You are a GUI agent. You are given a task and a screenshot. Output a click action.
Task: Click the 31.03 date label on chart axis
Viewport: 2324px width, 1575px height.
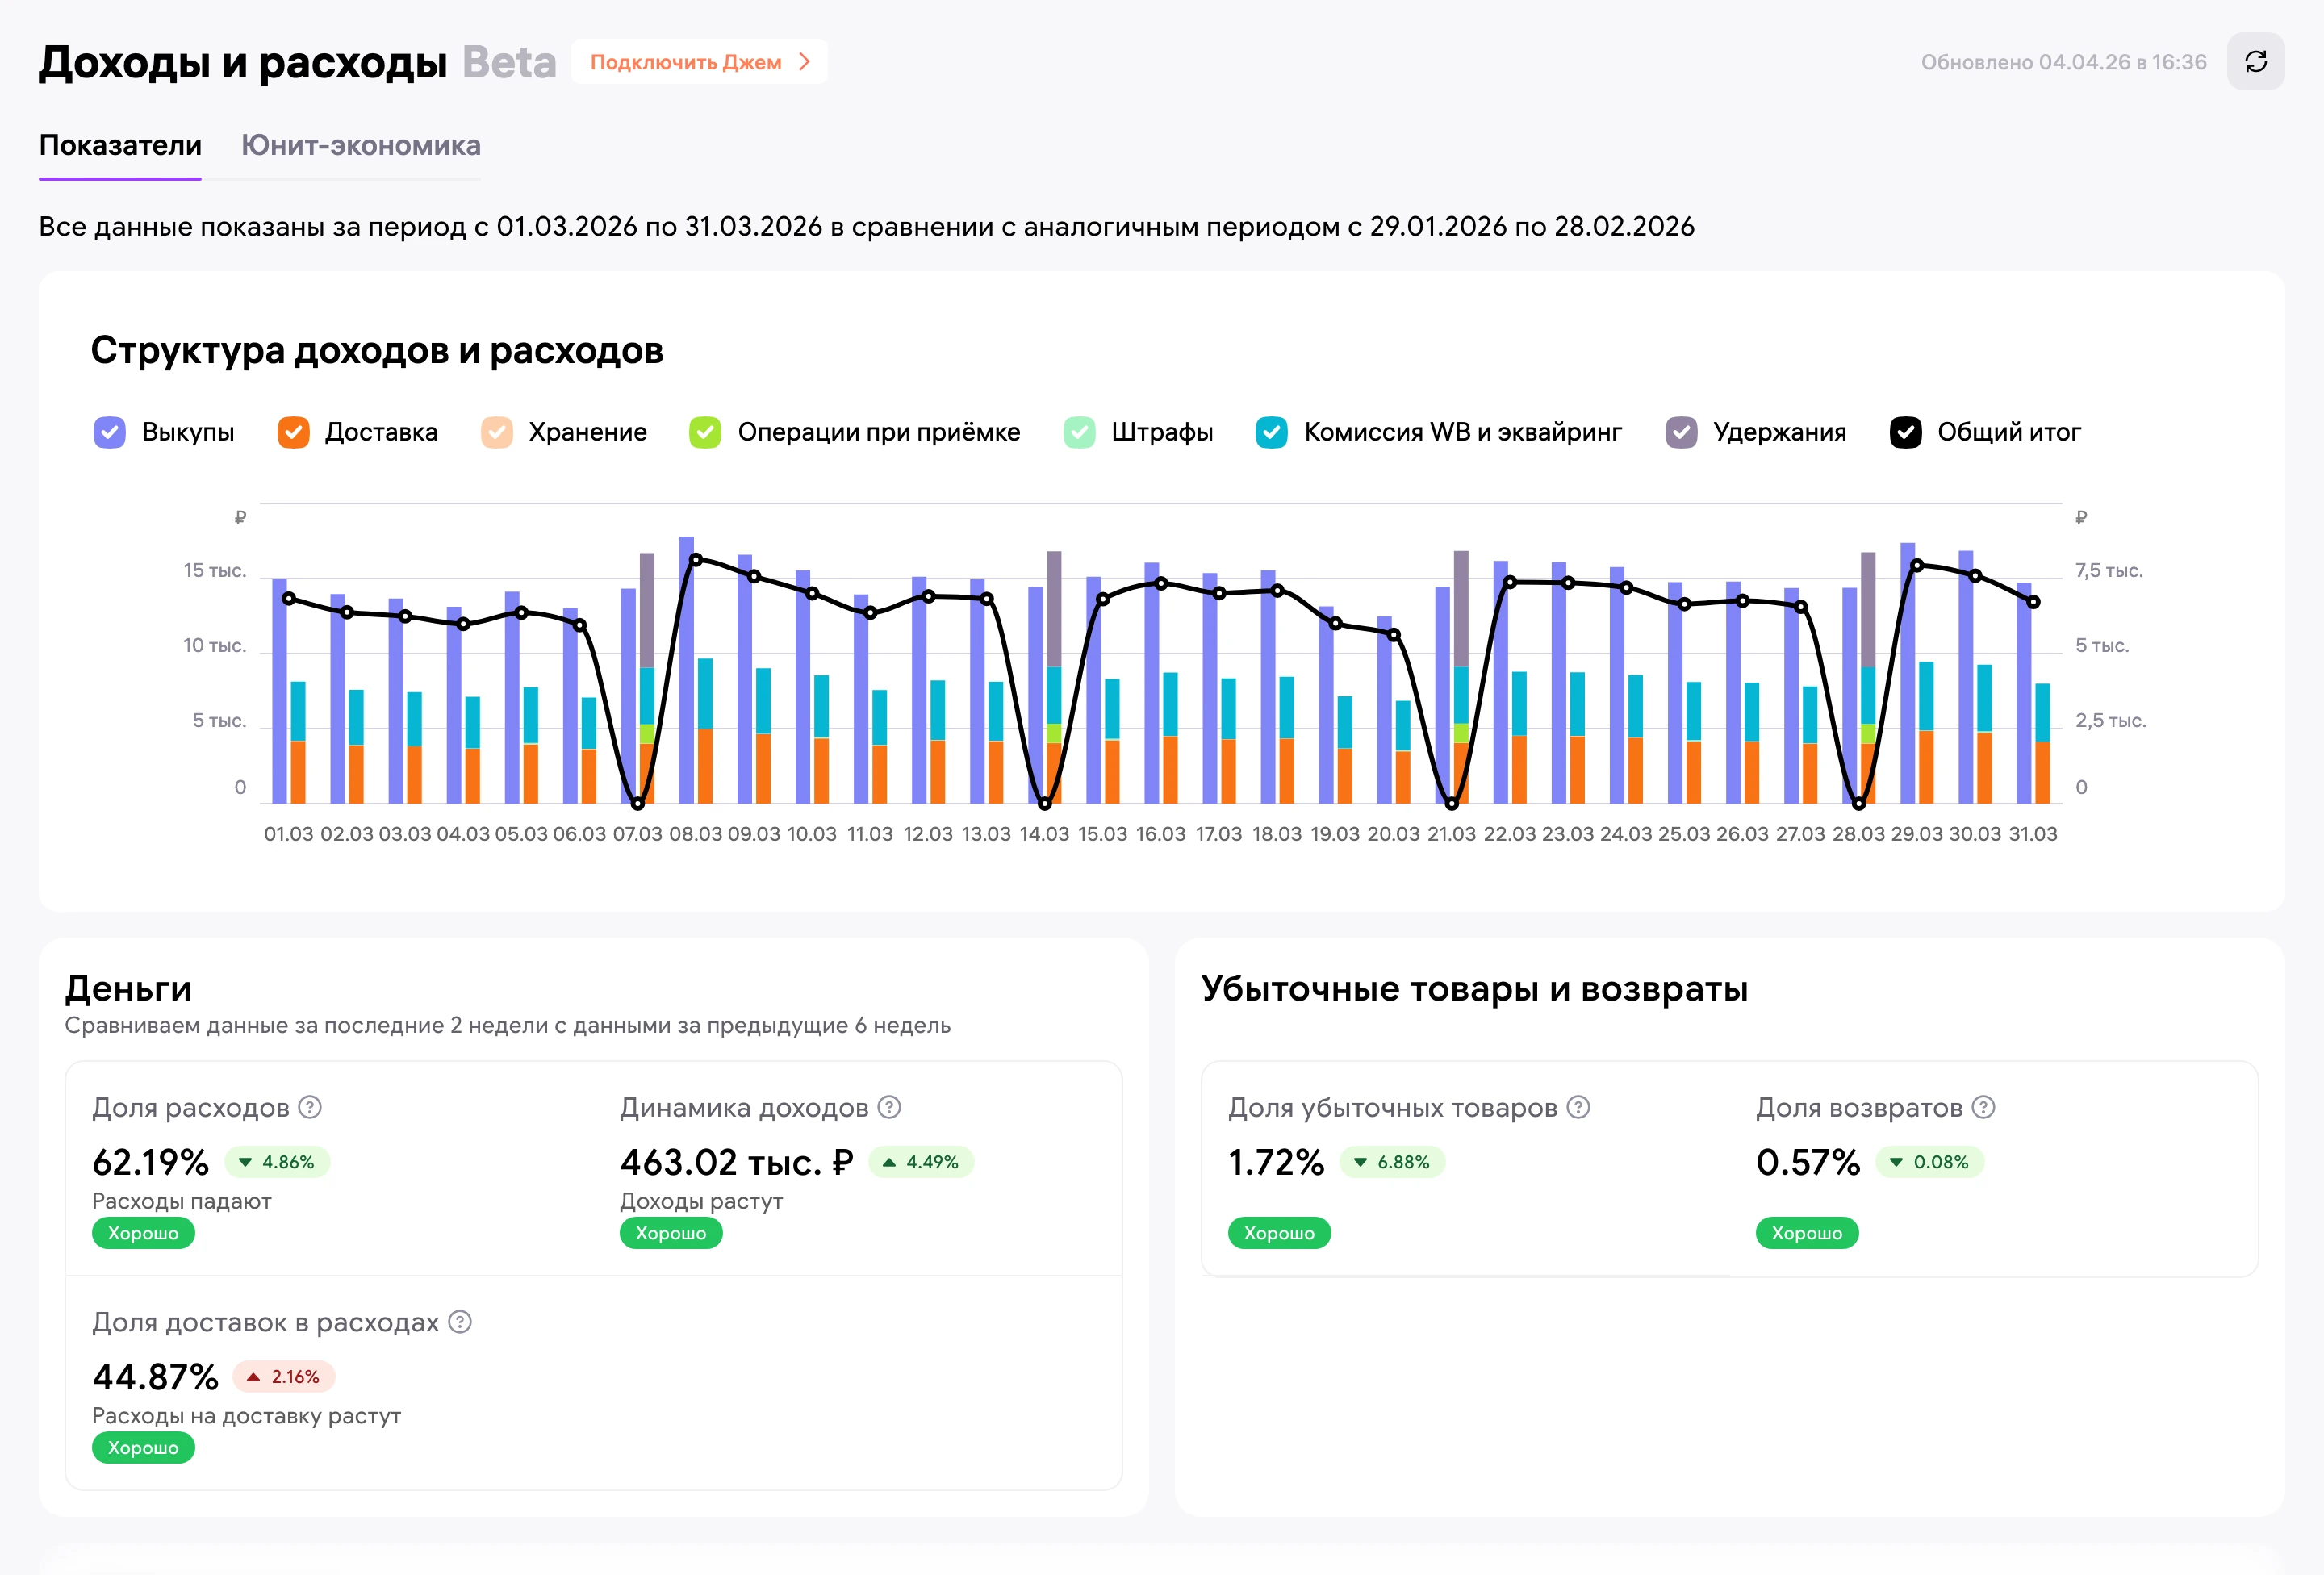(2033, 834)
